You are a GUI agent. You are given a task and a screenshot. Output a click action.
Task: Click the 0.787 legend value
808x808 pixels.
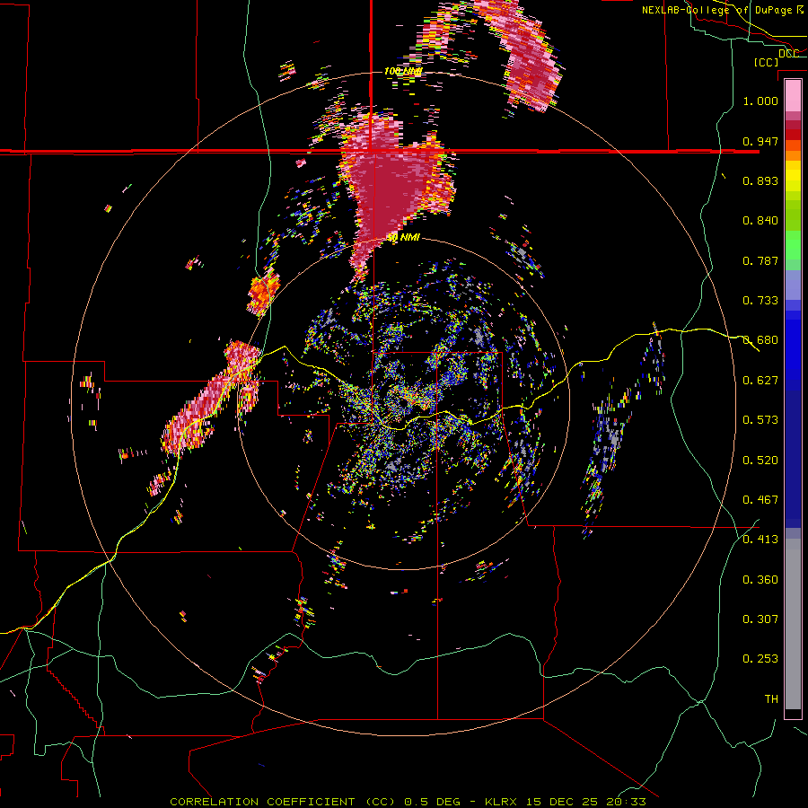[760, 260]
